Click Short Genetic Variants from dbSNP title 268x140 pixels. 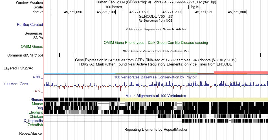156,51
